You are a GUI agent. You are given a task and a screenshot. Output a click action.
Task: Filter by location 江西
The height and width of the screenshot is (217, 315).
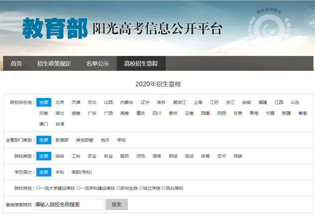279,102
